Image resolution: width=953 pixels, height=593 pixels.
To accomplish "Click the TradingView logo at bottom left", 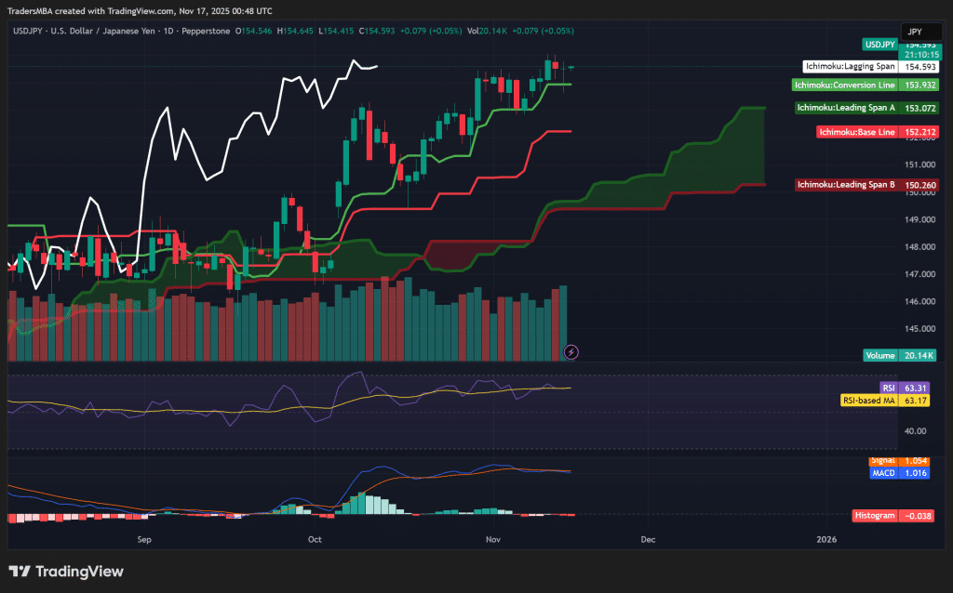I will coord(63,573).
